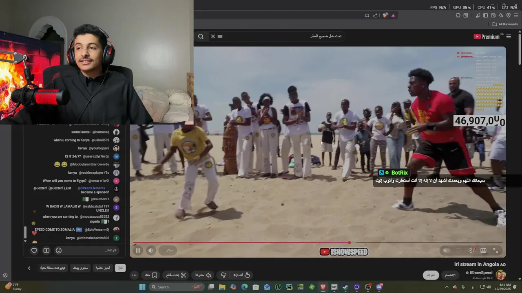Enter fullscreen mode on the video
522x293 pixels.
pyautogui.click(x=495, y=251)
